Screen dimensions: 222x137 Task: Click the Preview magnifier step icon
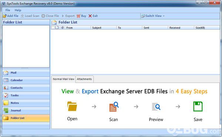[x=156, y=107]
